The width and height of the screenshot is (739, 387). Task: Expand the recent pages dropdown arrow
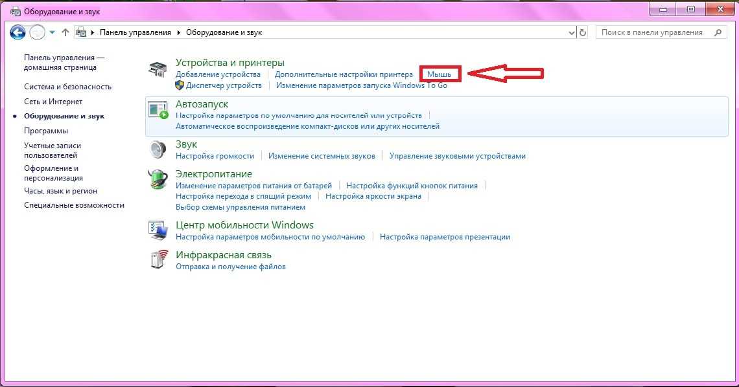(51, 32)
